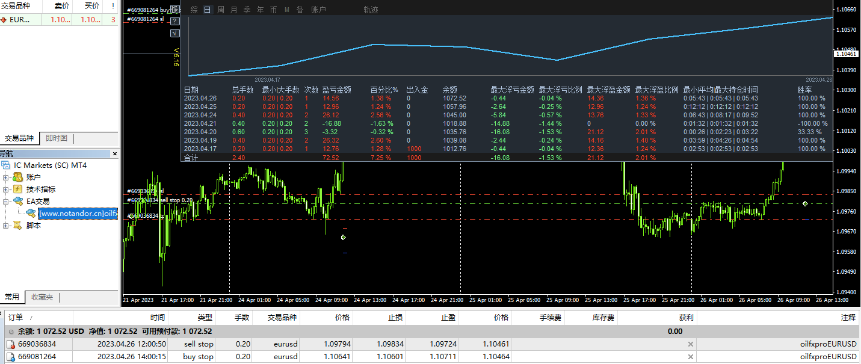Viewport: 861px width, 364px height.
Task: Click the 2023.04.17 row date
Action: [x=199, y=149]
